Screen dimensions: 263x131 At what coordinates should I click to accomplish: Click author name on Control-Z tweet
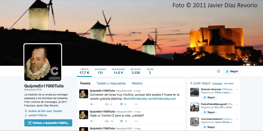click(102, 111)
